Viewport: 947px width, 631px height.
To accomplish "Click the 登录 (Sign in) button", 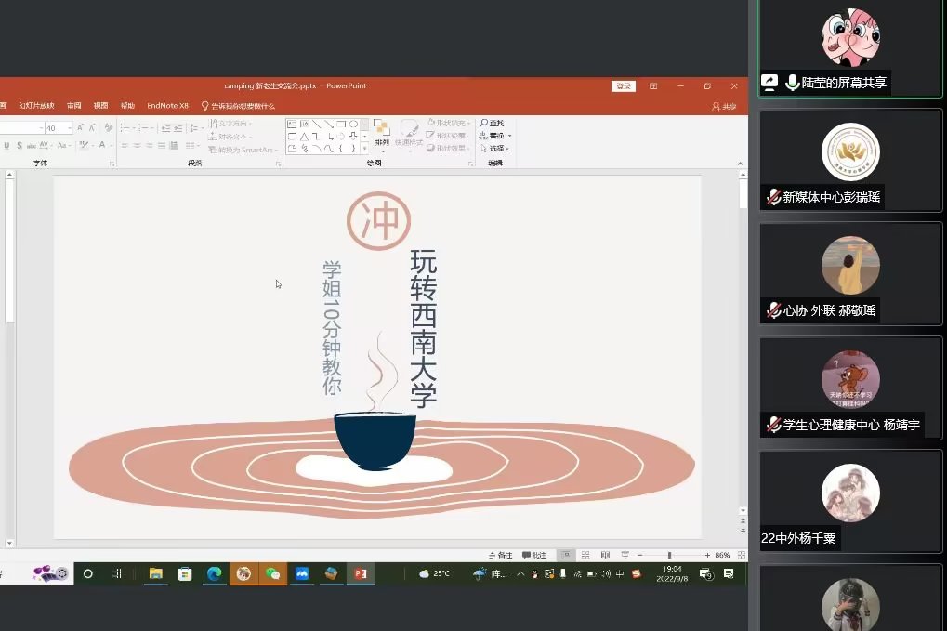I will coord(623,86).
